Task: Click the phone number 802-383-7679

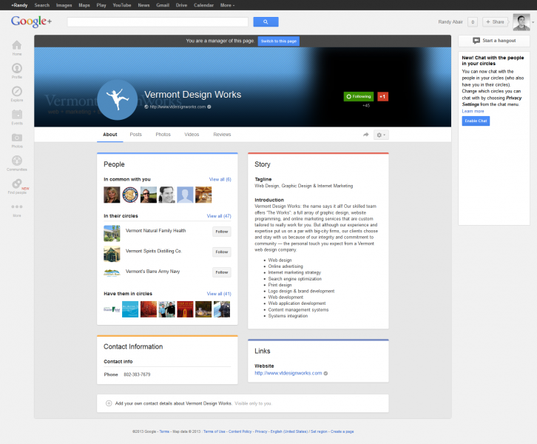Action: coord(137,374)
